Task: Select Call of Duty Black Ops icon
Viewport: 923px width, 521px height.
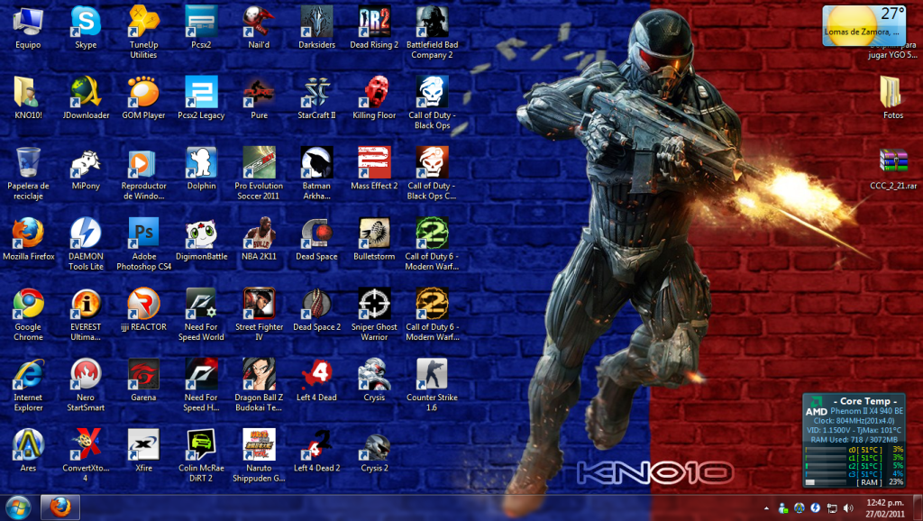Action: tap(432, 103)
